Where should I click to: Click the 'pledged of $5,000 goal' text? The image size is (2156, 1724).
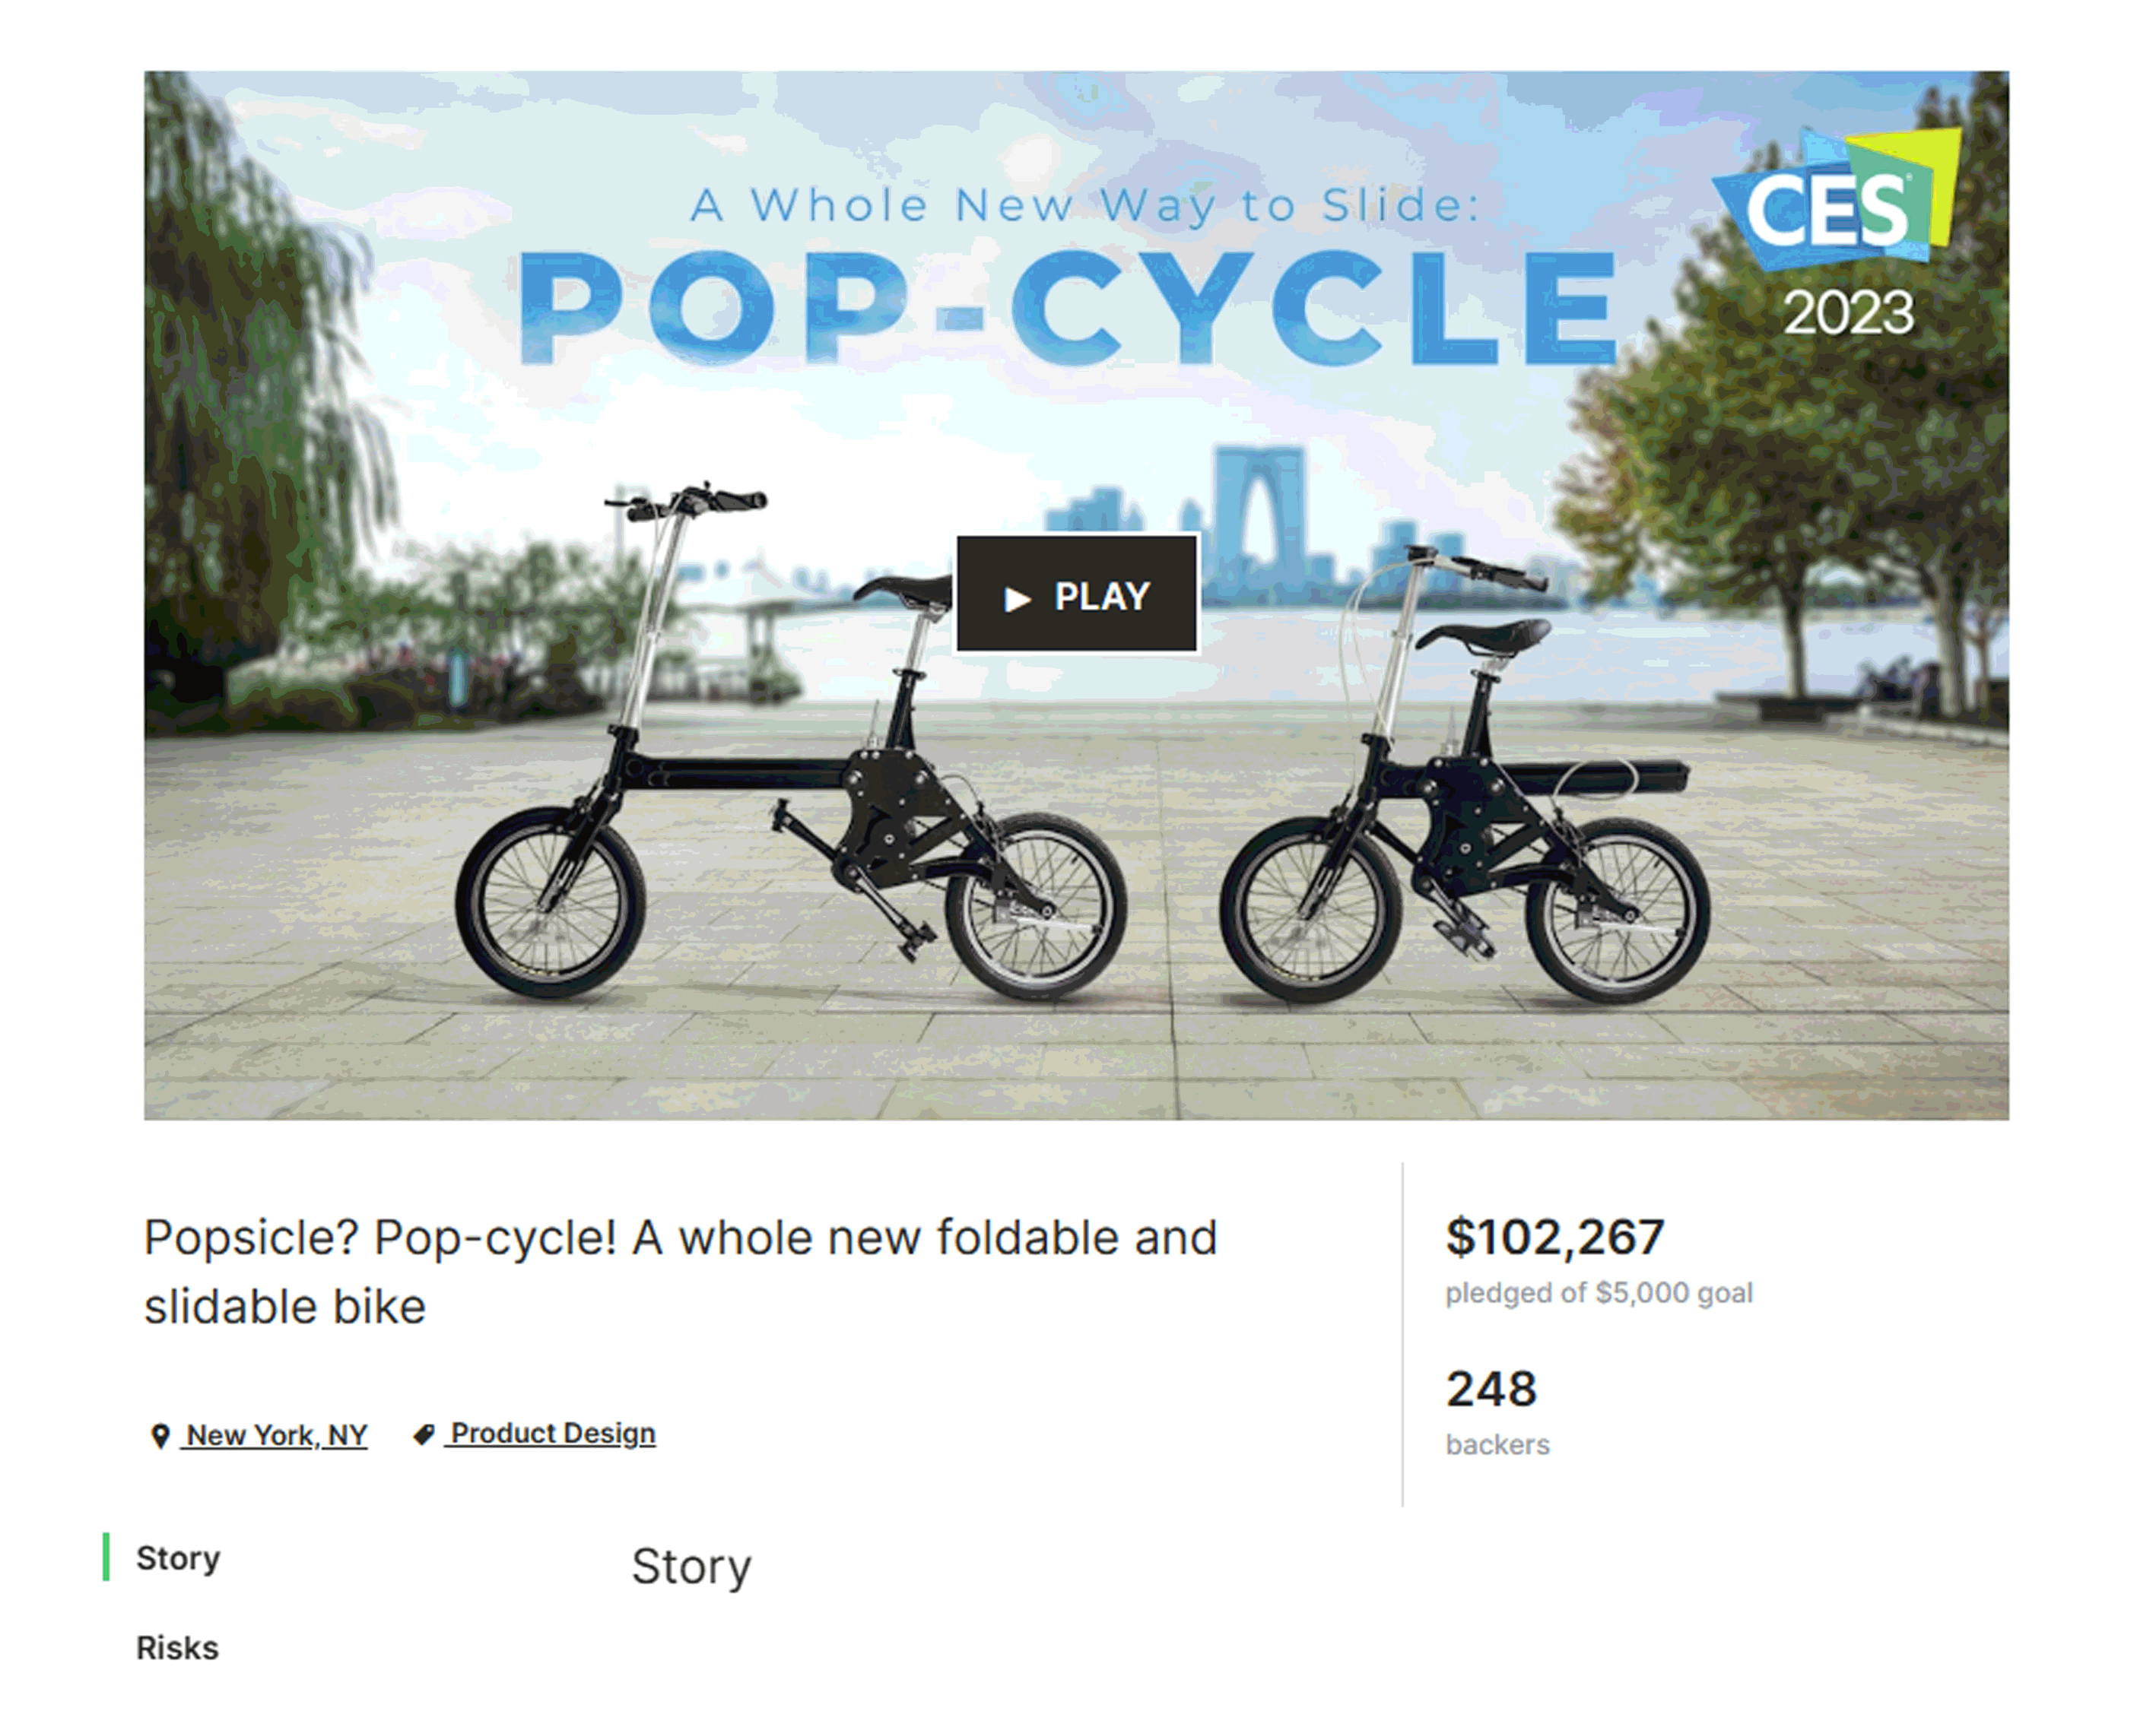[1598, 1293]
